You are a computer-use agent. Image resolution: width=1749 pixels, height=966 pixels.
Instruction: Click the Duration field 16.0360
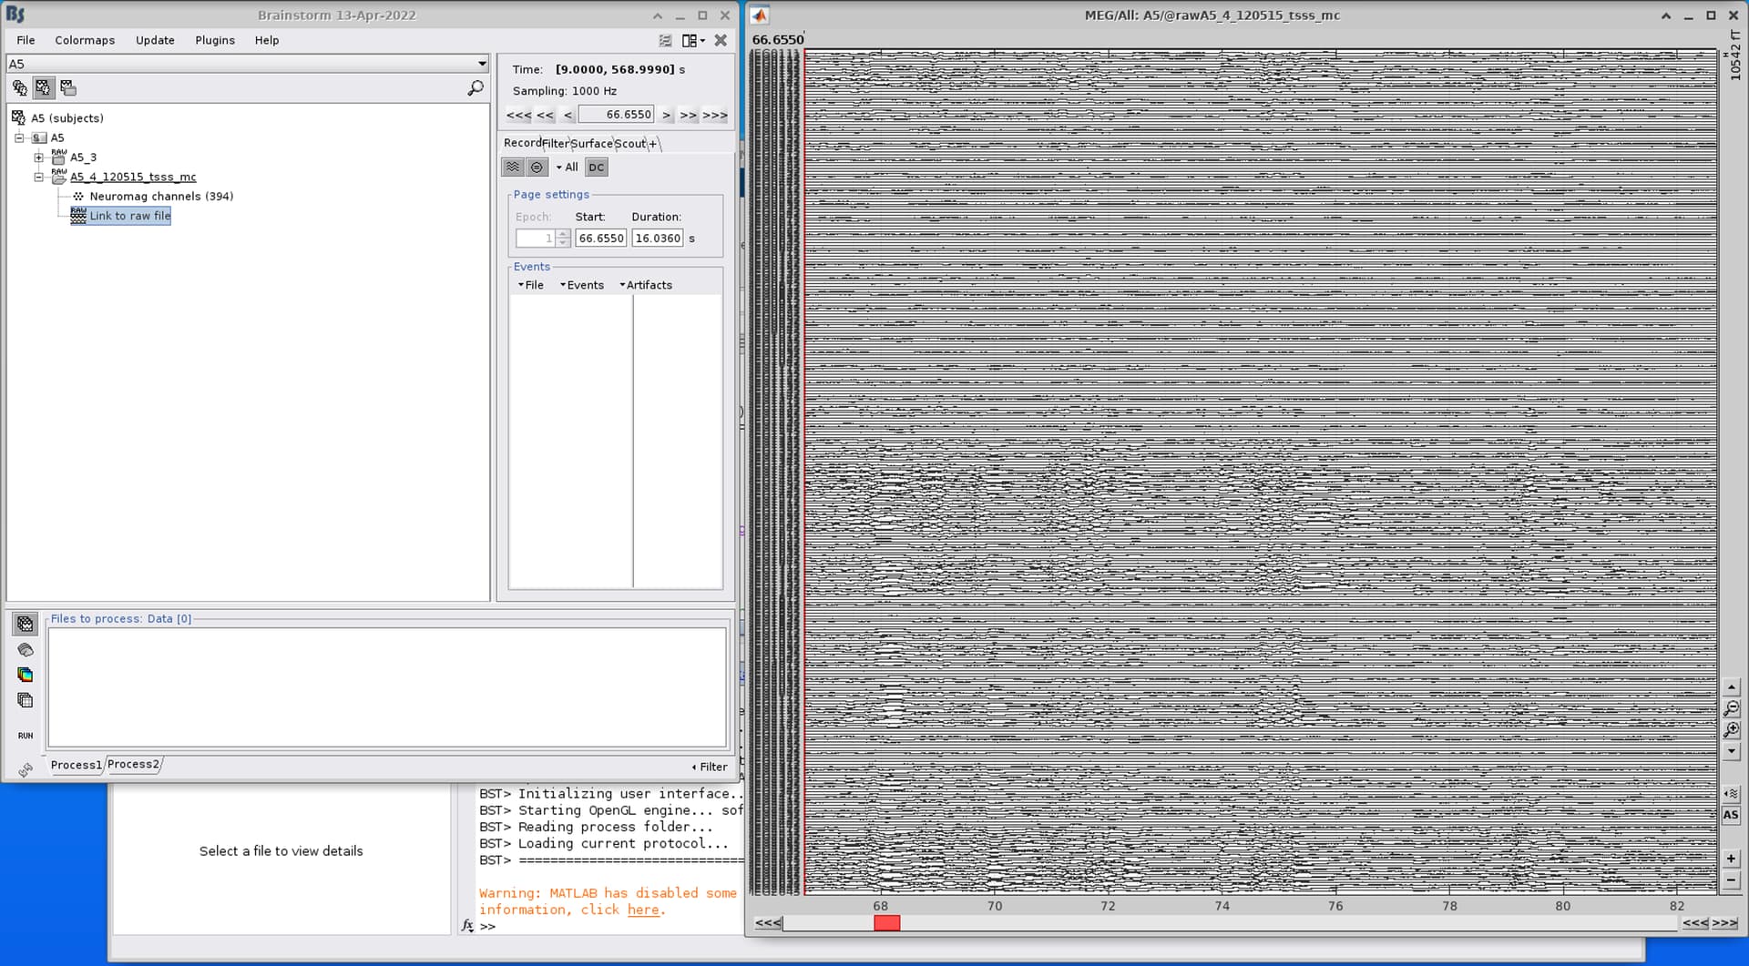(x=658, y=239)
